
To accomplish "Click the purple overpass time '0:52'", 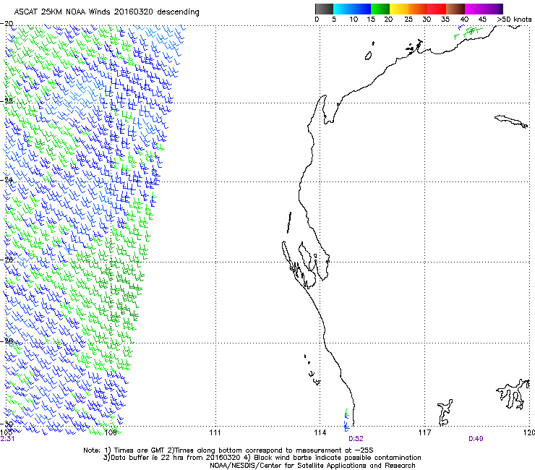I will [356, 439].
